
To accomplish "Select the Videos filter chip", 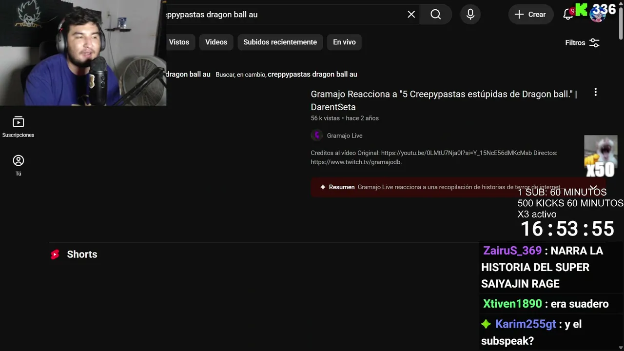I will [216, 42].
